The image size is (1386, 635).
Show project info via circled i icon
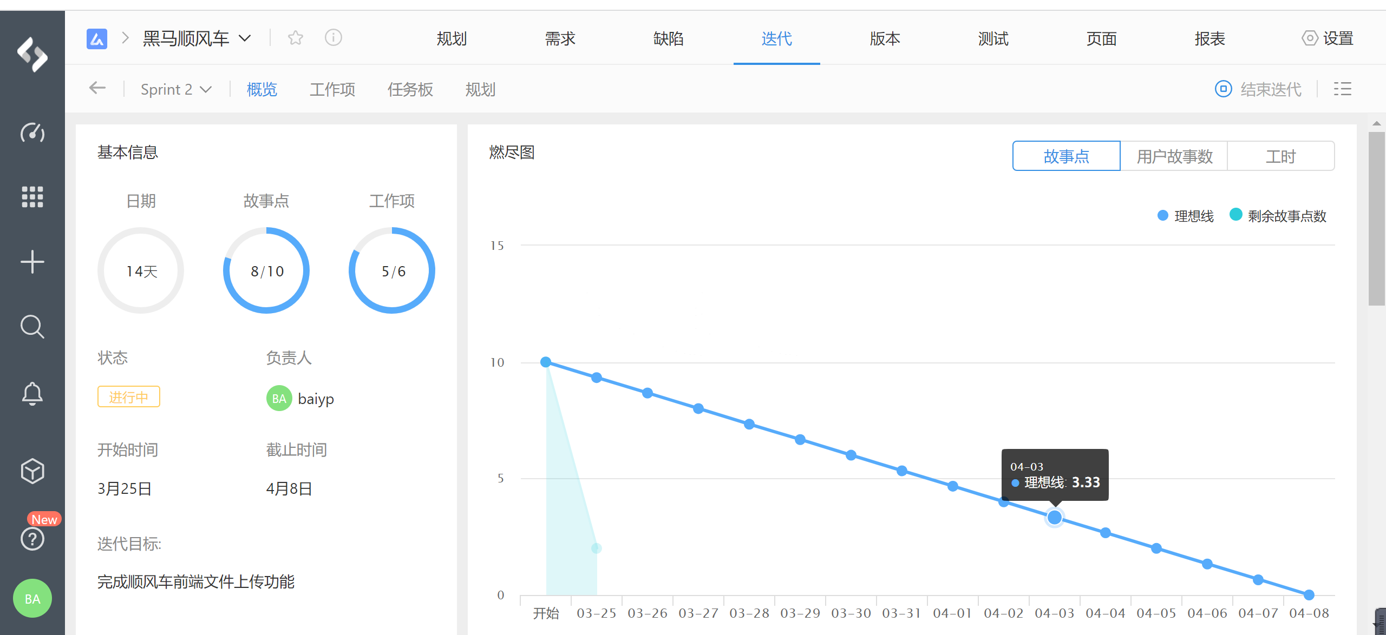334,38
